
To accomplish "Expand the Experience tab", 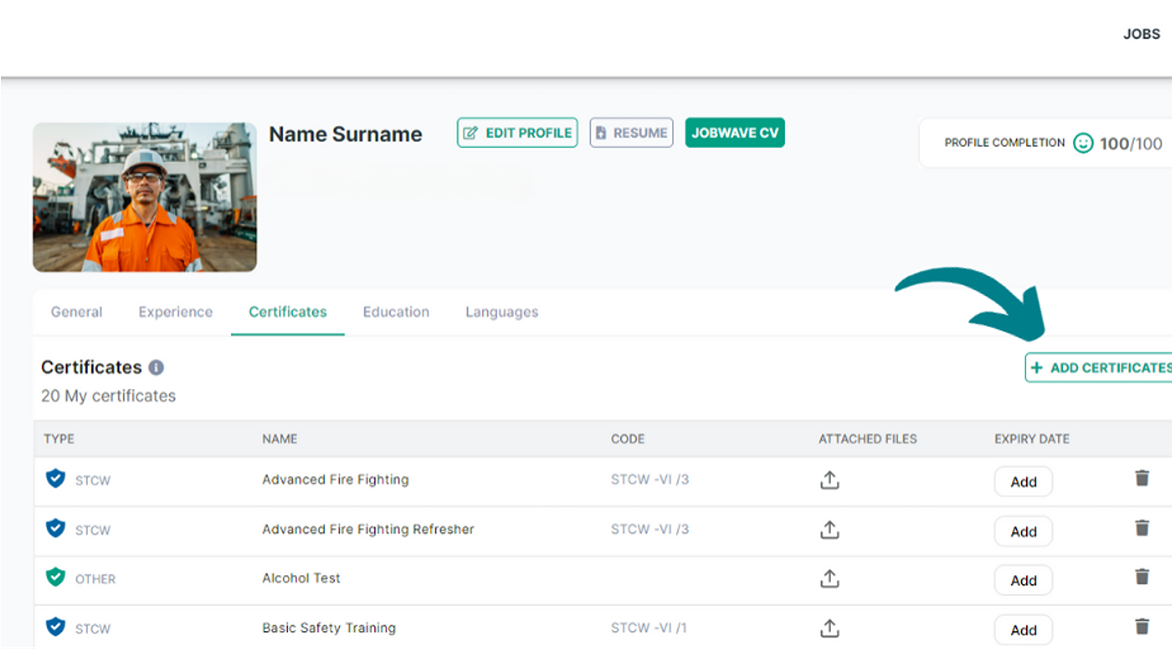I will 175,312.
